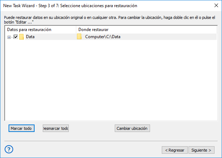Proceed with the Siguiente button
The height and width of the screenshot is (158, 222).
coord(202,150)
